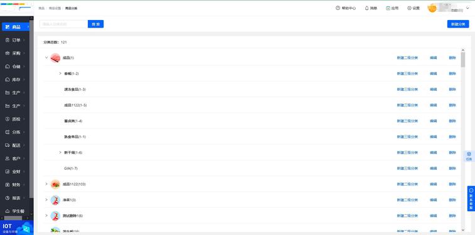Open 设置 gear in top bar
The width and height of the screenshot is (475, 235).
pyautogui.click(x=409, y=8)
